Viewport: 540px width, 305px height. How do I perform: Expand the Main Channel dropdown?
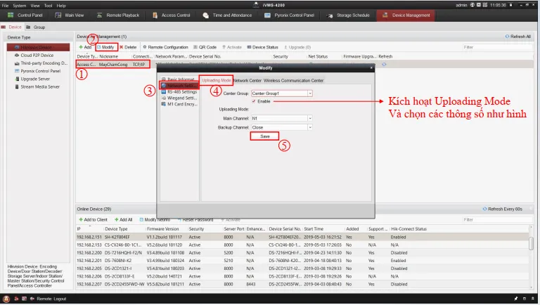[x=309, y=118]
